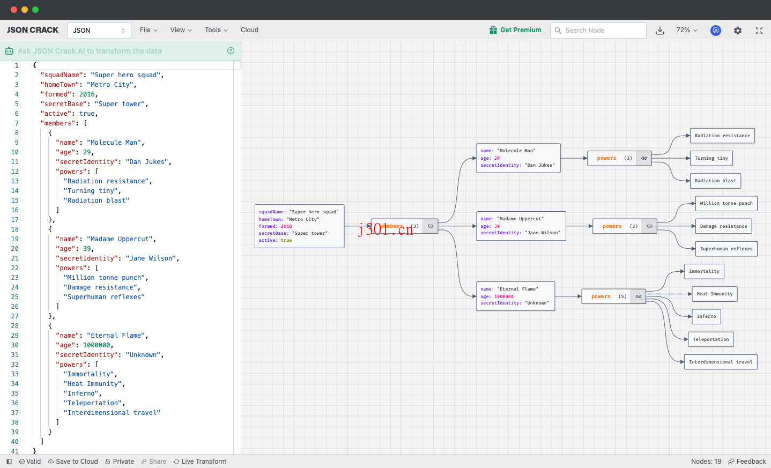Click inside the Search Node field

pyautogui.click(x=598, y=31)
